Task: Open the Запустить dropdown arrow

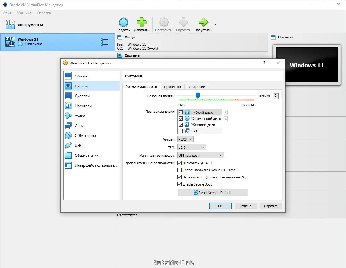Action: point(215,25)
